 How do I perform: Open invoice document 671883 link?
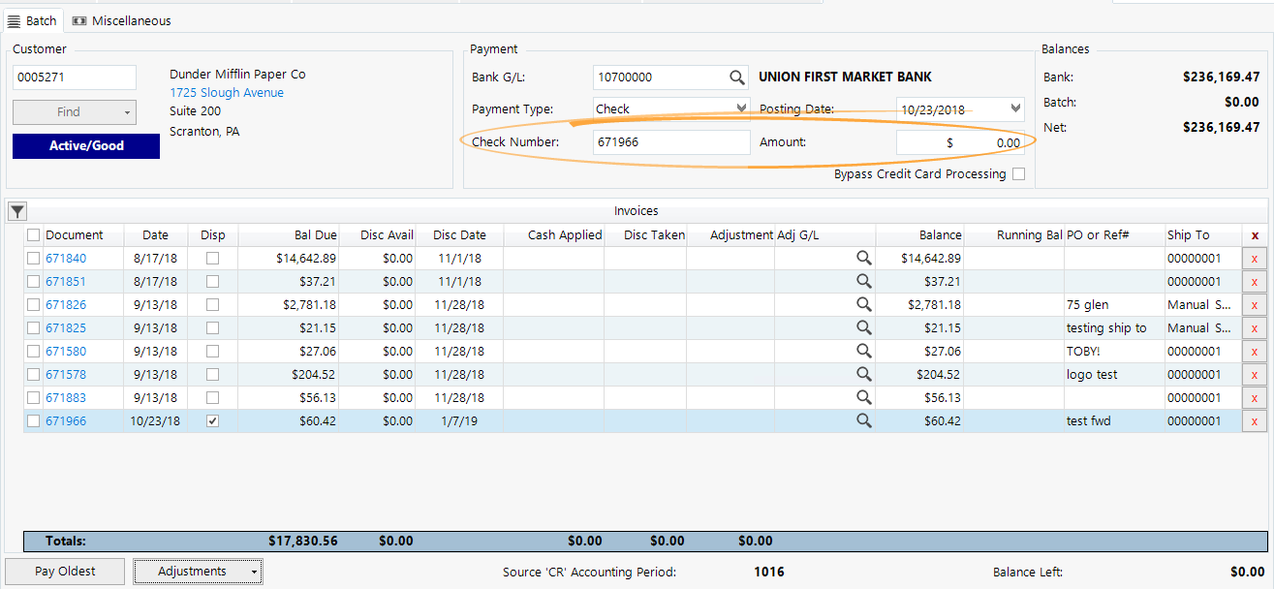pos(66,398)
